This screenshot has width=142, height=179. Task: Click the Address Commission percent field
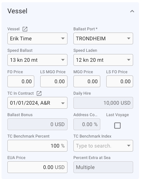click(x=87, y=124)
